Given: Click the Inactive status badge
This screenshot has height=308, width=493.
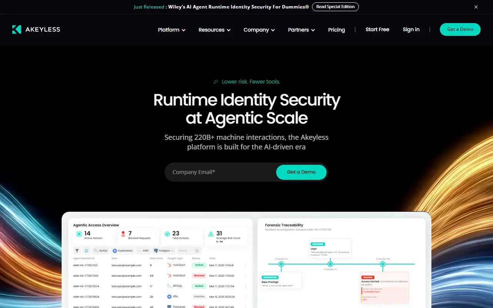Looking at the screenshot, I should [199, 296].
